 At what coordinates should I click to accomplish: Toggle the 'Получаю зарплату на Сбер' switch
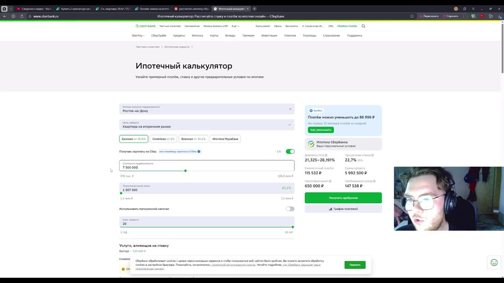click(x=290, y=151)
